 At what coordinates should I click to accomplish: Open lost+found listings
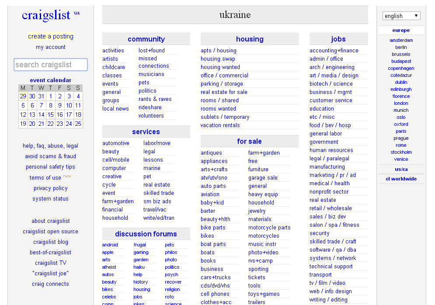point(152,50)
